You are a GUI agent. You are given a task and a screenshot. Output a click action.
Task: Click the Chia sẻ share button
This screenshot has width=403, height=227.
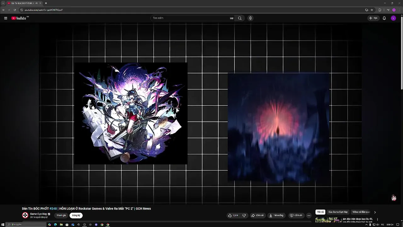pyautogui.click(x=257, y=215)
